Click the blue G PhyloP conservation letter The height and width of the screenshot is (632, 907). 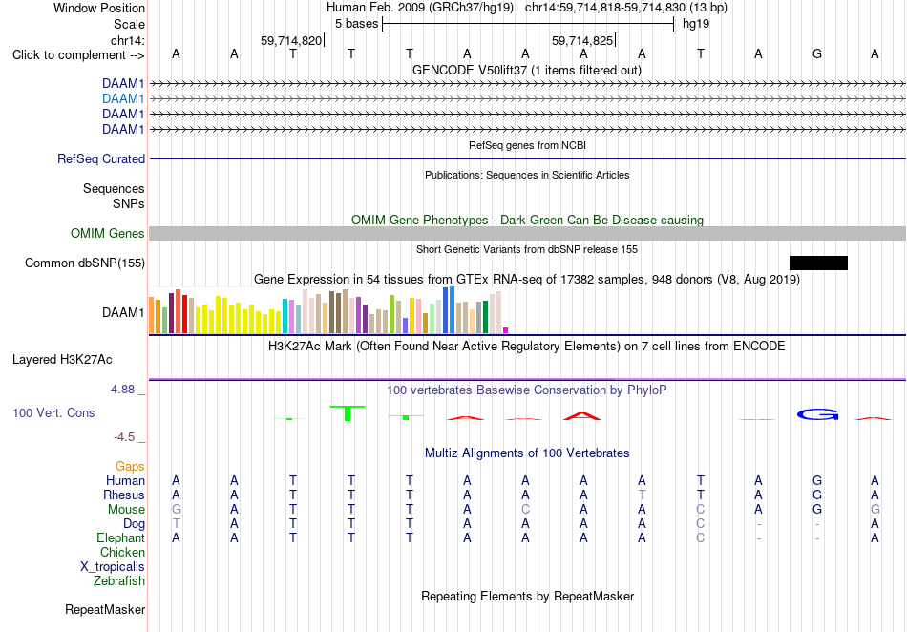point(817,414)
